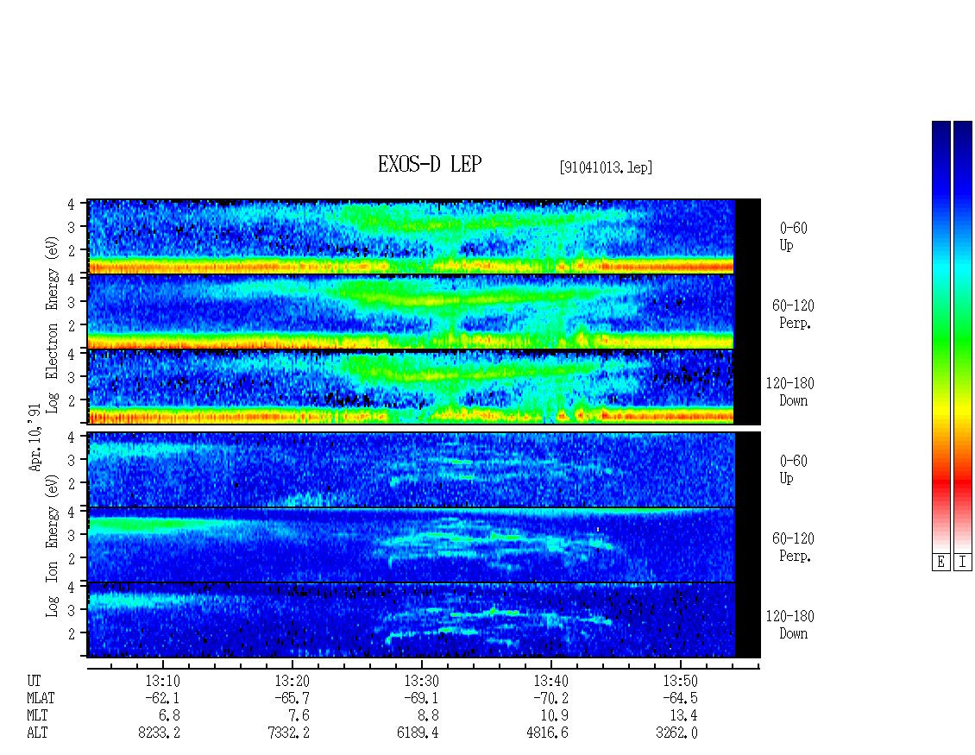The height and width of the screenshot is (755, 975).
Task: Click the electron color scale bar labeled E
Action: (x=940, y=337)
